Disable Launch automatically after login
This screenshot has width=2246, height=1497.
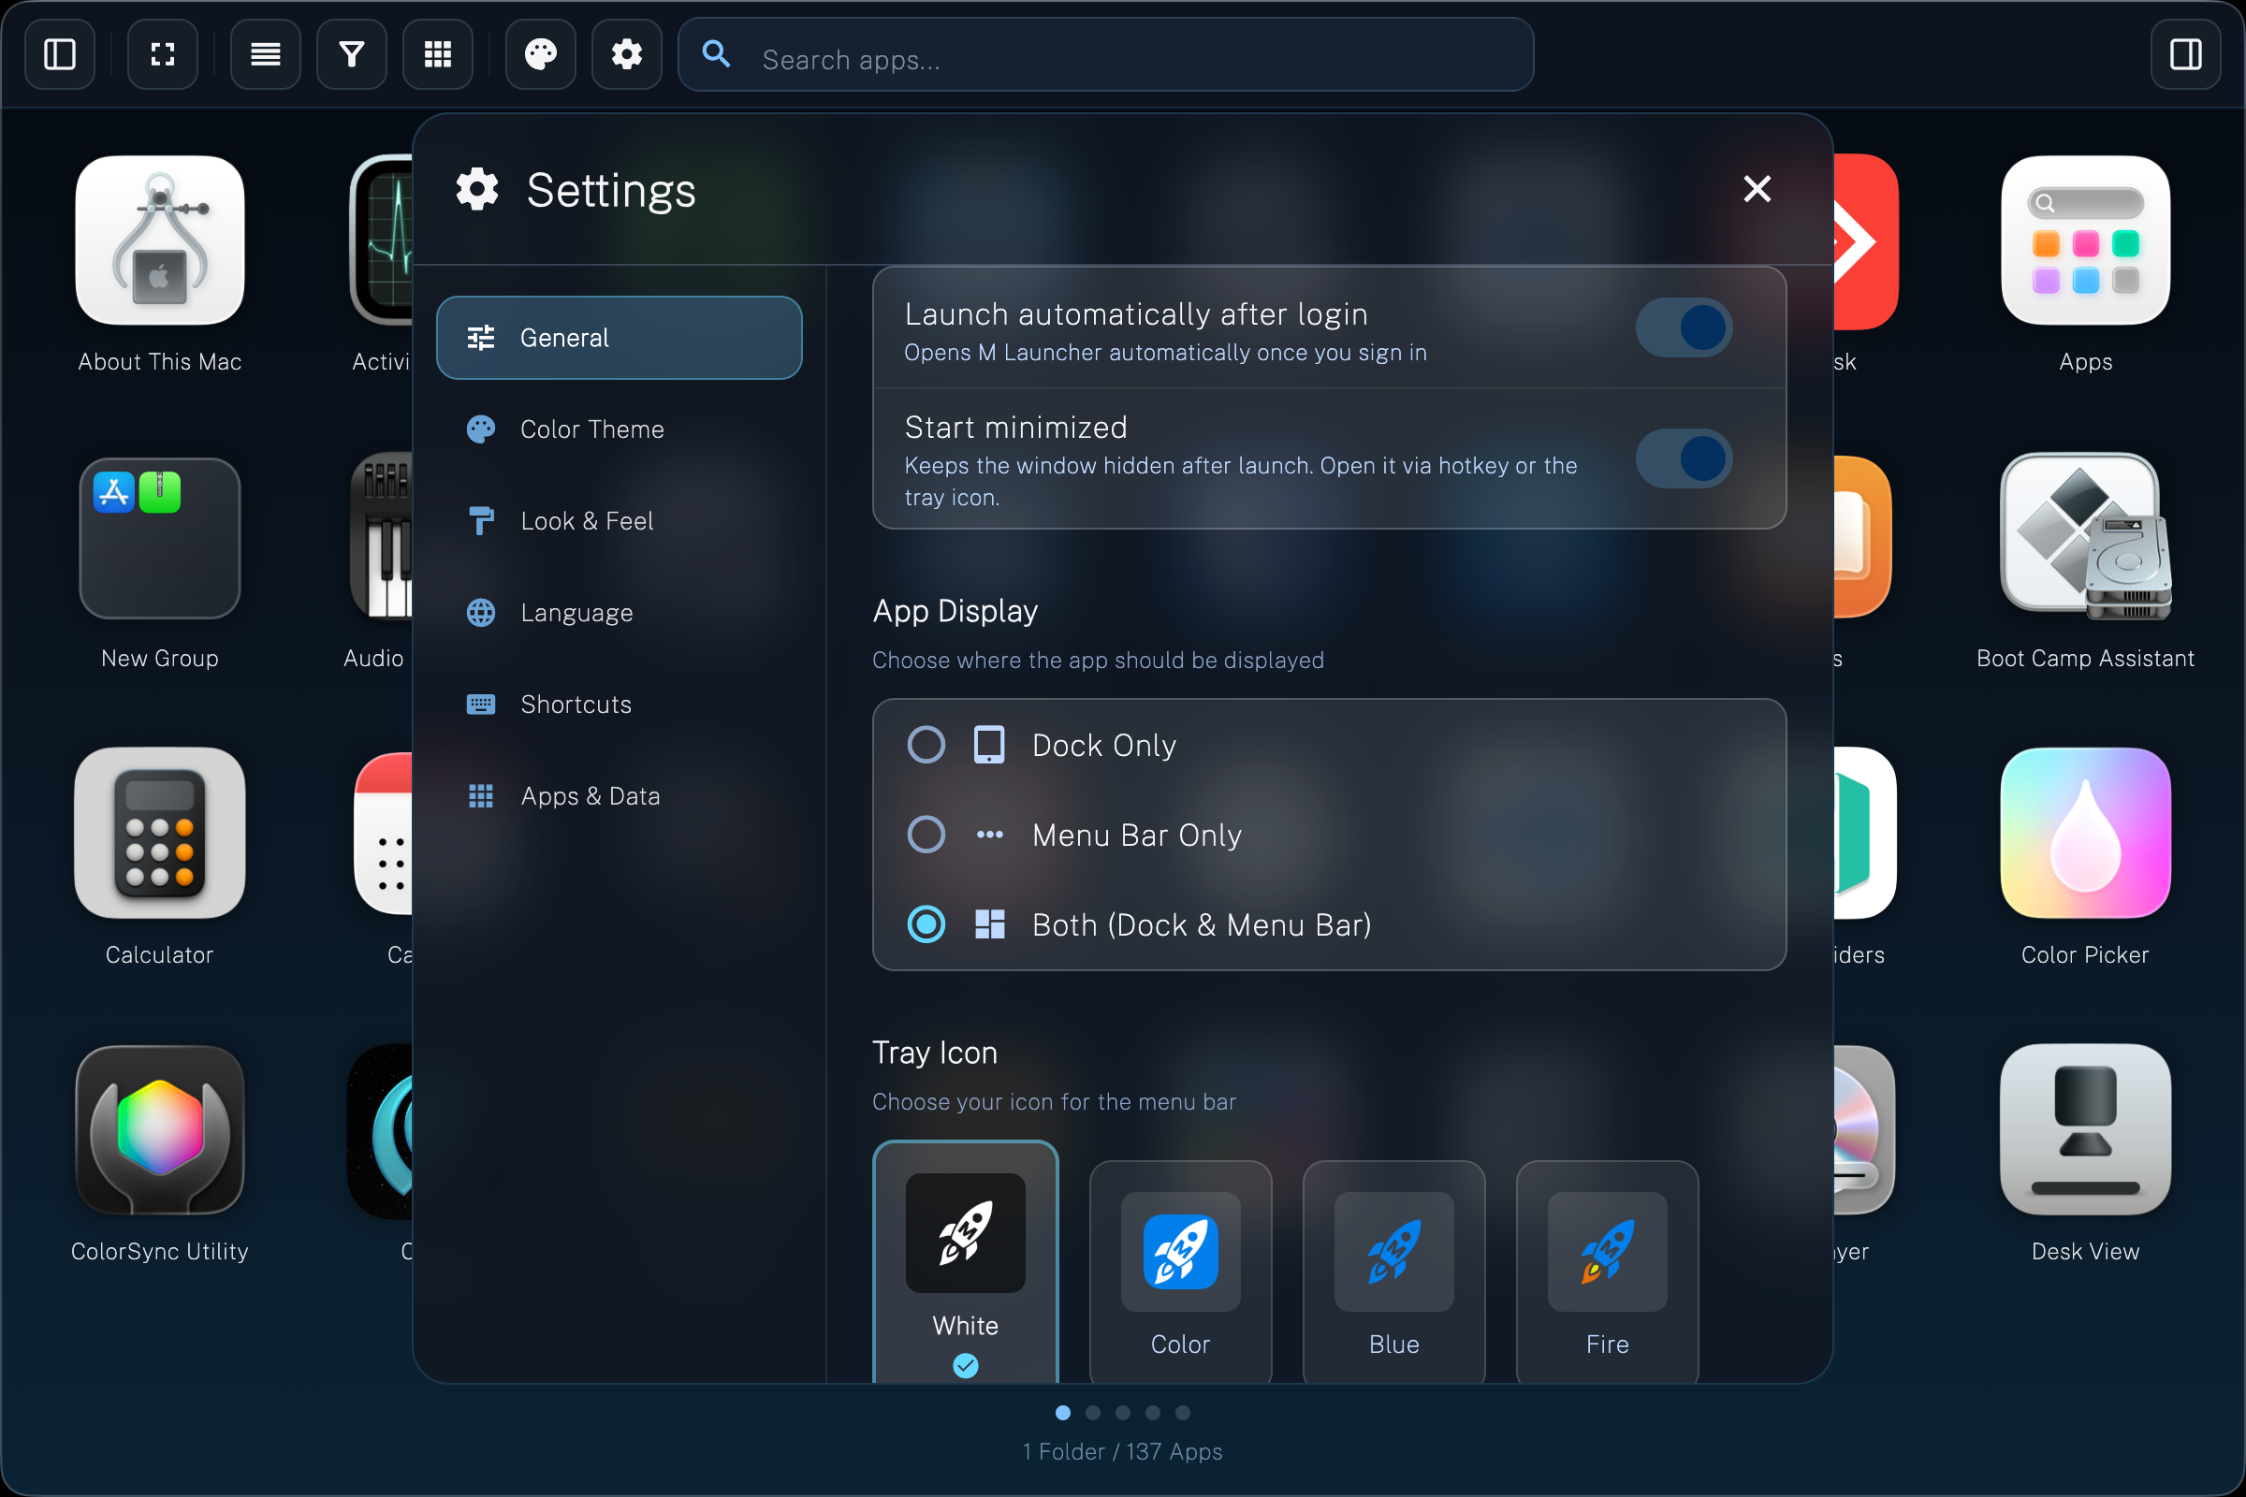(1684, 327)
